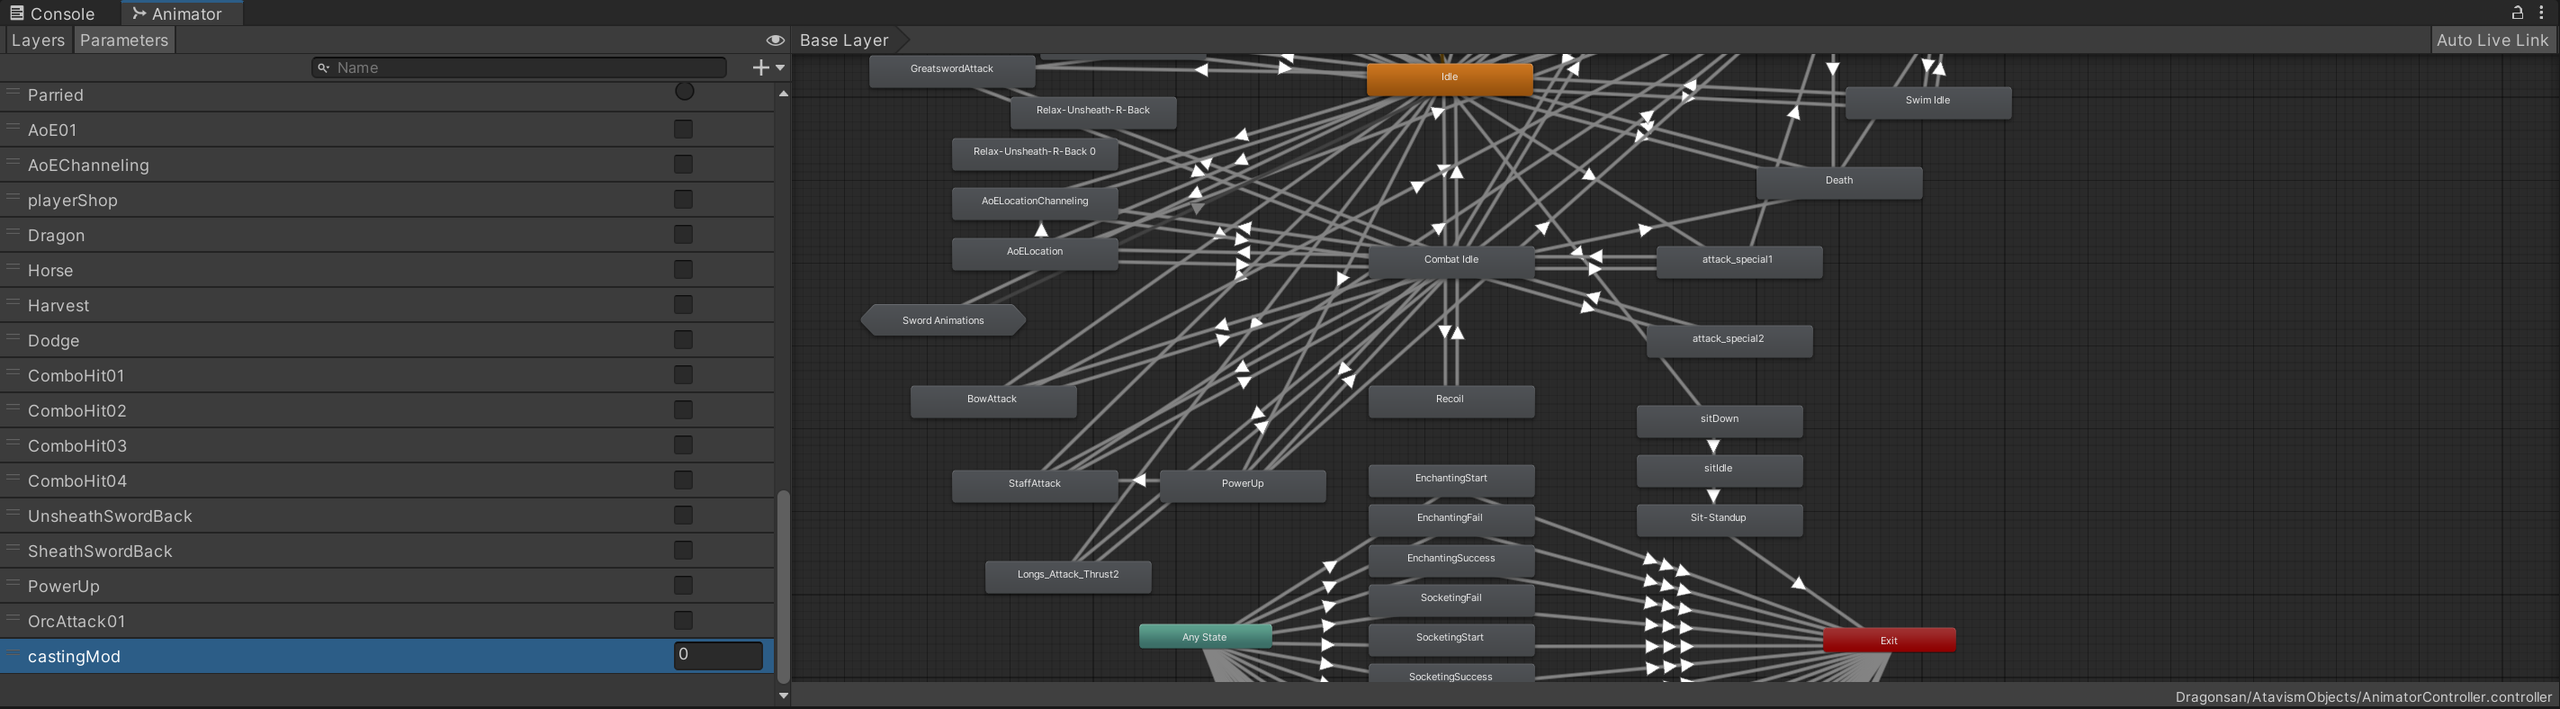Select the Sword Animations sub-state machine node
Screen dimensions: 2560x709
(942, 320)
